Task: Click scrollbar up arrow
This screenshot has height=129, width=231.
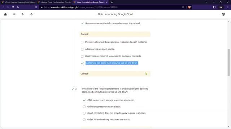Action: click(x=228, y=21)
